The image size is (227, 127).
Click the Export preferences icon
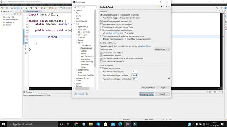83,94
